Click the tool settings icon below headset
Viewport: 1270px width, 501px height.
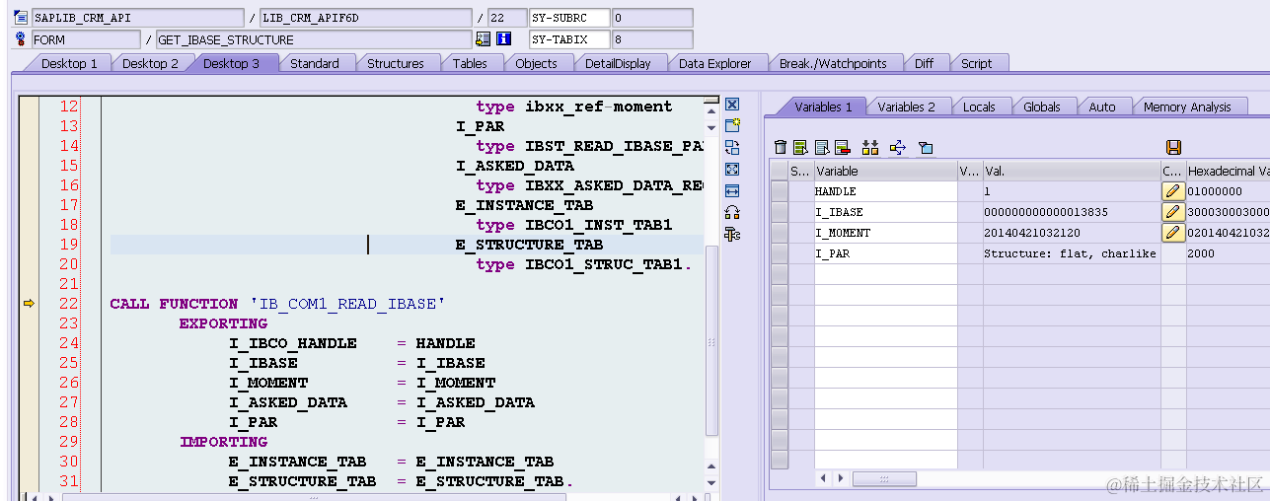(x=732, y=234)
